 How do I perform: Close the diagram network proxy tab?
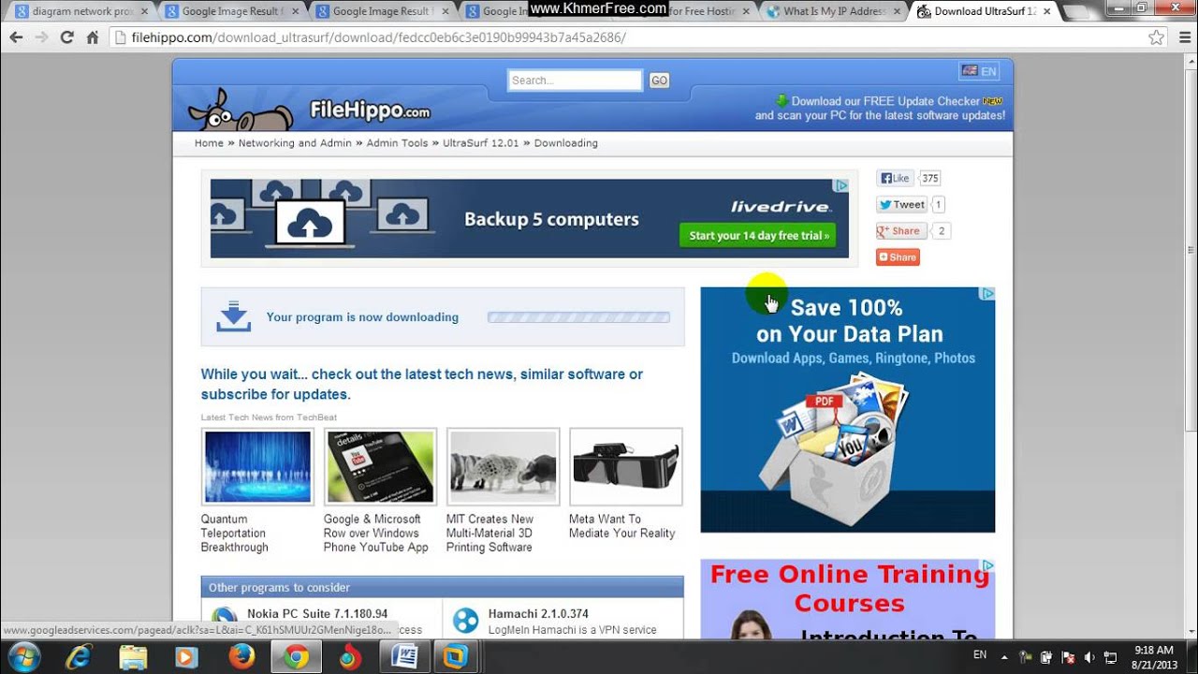144,11
